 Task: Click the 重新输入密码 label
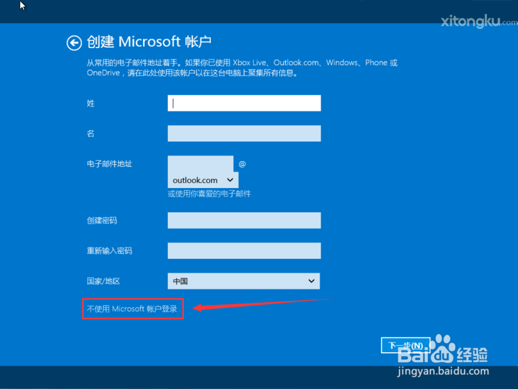(x=109, y=251)
